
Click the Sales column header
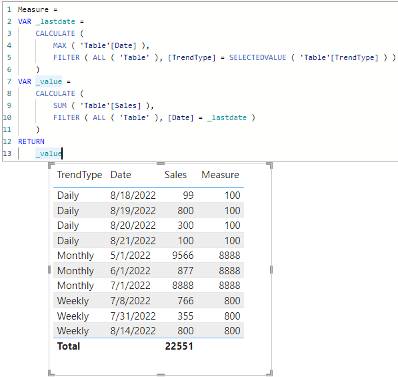pos(175,175)
